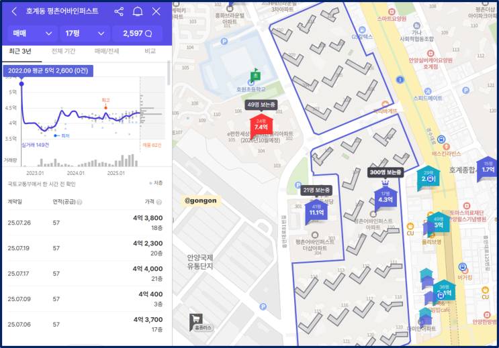Click the 최저 lowest price marker
499x348 pixels.
[x=55, y=135]
